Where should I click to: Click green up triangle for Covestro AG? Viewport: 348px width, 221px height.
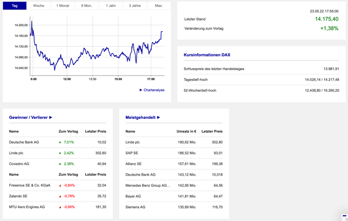(x=61, y=164)
